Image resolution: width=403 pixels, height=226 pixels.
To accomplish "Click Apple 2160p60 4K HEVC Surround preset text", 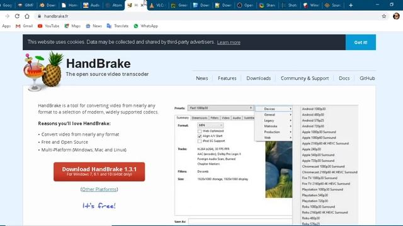I will 326,144.
